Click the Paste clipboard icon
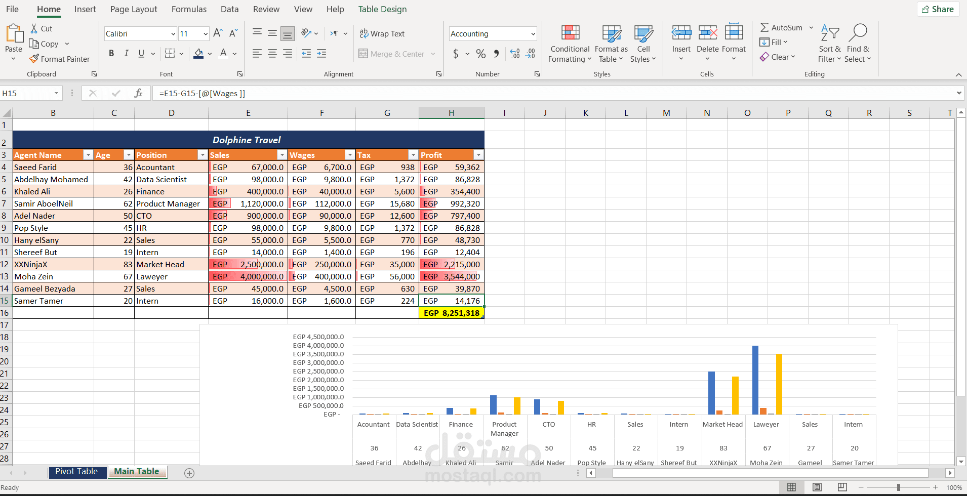The image size is (967, 496). (14, 33)
